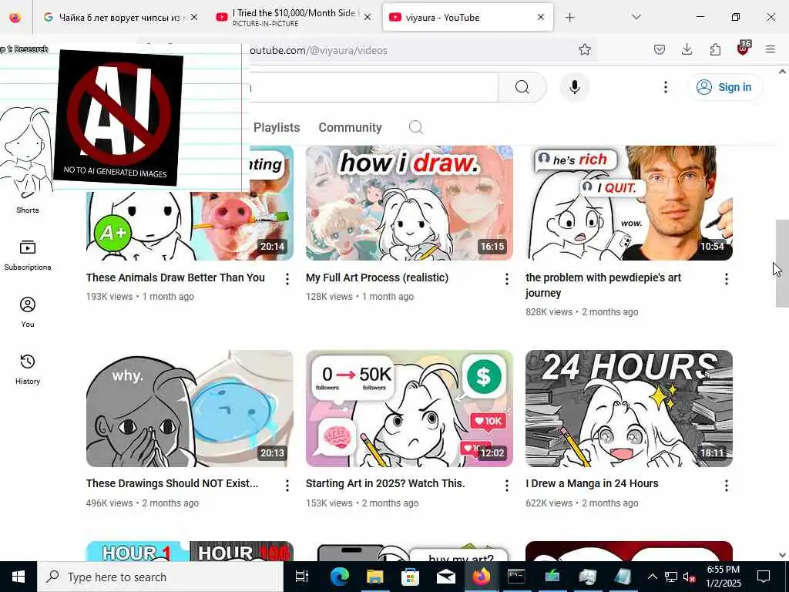Close the viyaura - YouTube tab
This screenshot has height=592, width=789.
point(540,17)
